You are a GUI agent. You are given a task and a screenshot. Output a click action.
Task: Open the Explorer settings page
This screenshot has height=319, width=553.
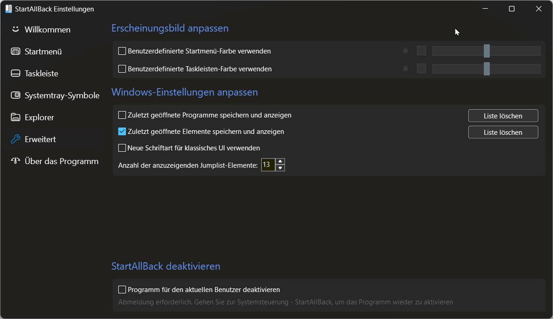click(x=39, y=117)
